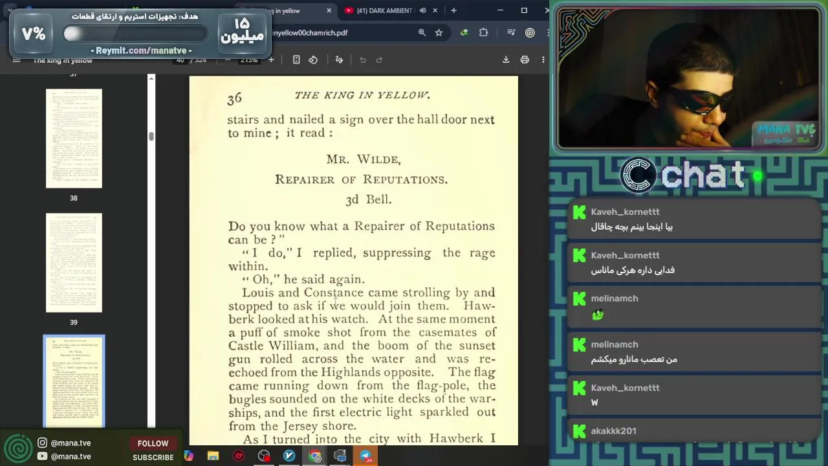Screen dimensions: 828x466
Task: Click the page number field showing 40
Action: 180,60
